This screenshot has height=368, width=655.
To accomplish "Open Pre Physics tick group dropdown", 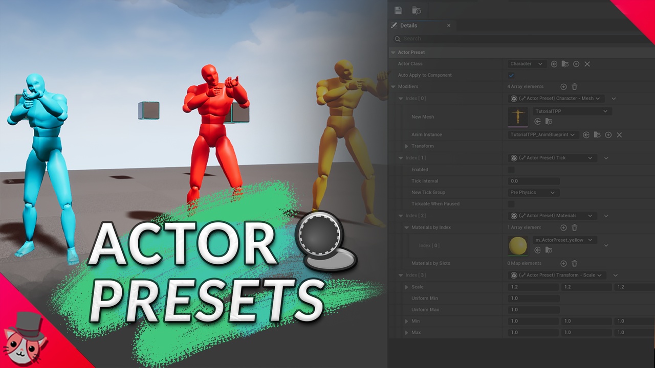I will [x=533, y=193].
